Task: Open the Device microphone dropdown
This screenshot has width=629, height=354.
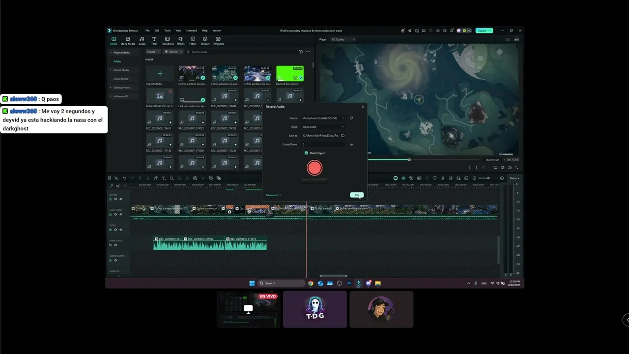Action: (x=323, y=118)
